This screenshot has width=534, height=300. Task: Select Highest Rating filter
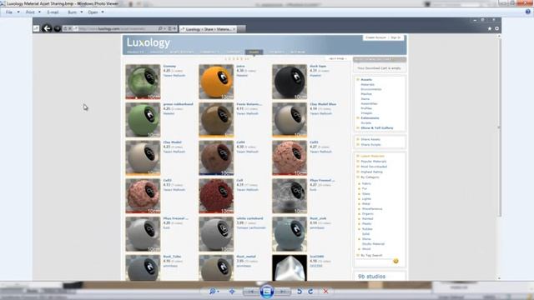pos(372,172)
